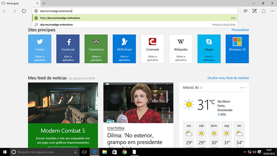
Task: Close the Nova guia tab
Action: (37, 3)
